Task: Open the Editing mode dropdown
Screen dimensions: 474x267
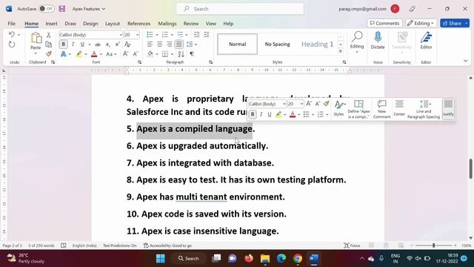Action: [x=421, y=23]
